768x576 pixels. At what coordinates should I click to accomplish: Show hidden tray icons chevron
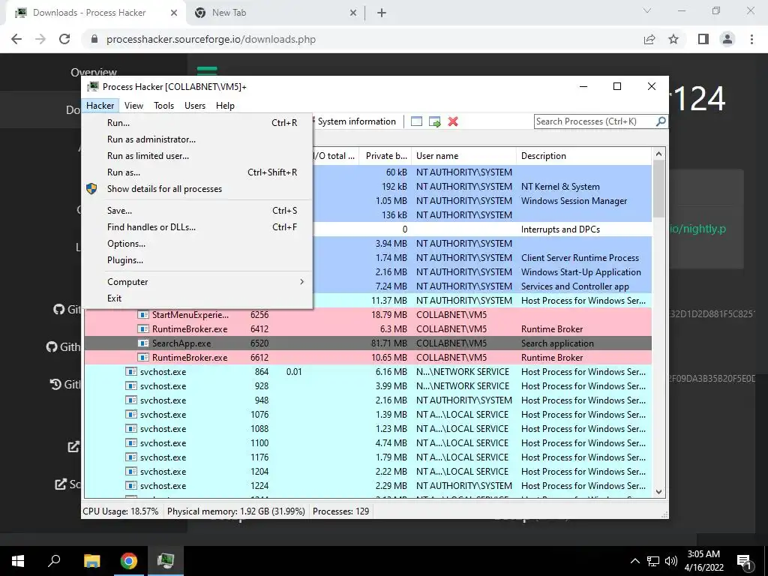[x=634, y=561]
